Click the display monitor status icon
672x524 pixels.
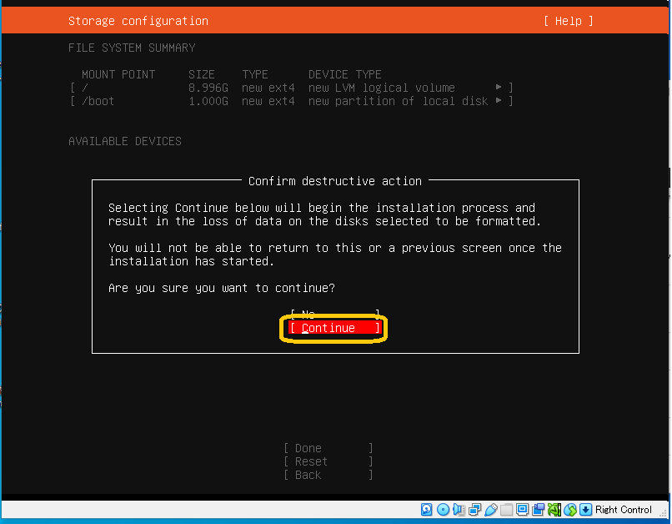(522, 509)
